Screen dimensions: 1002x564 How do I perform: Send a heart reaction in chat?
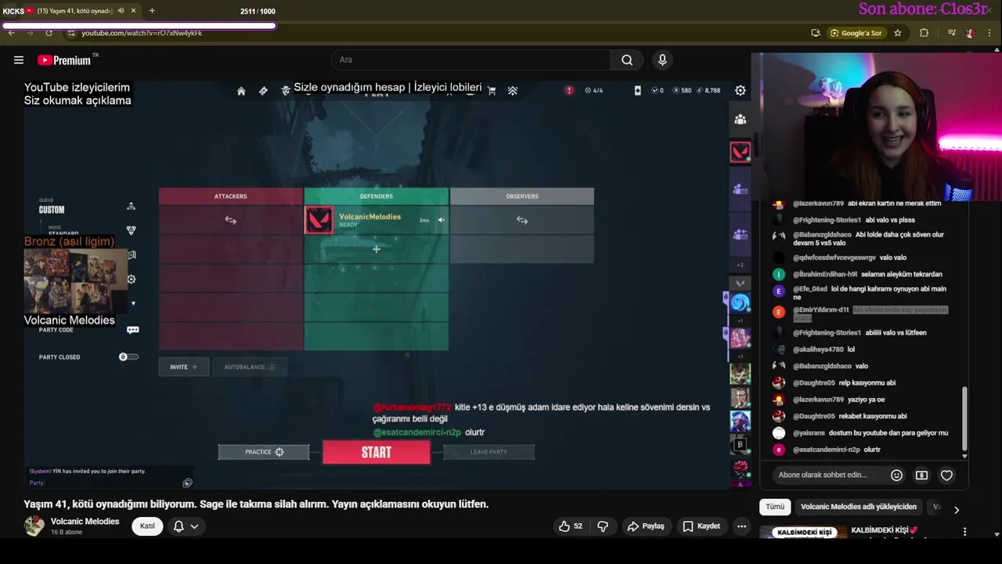coord(946,475)
